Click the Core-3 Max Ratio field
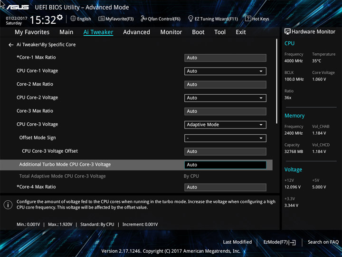The image size is (342, 257). tap(225, 111)
